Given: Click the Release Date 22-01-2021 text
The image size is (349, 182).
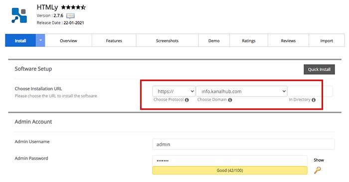Looking at the screenshot, I should (60, 23).
